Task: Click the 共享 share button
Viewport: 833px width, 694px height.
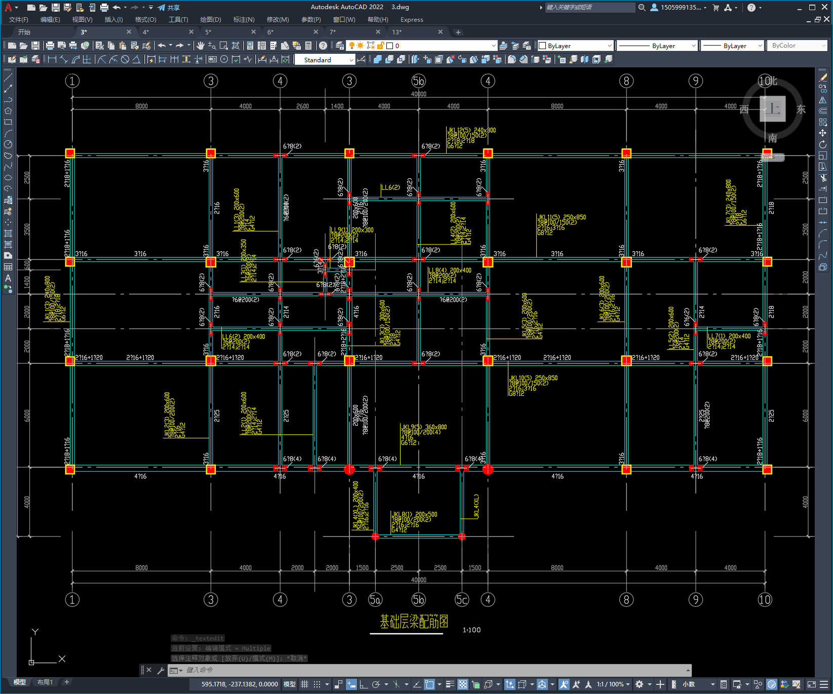Action: click(x=169, y=8)
